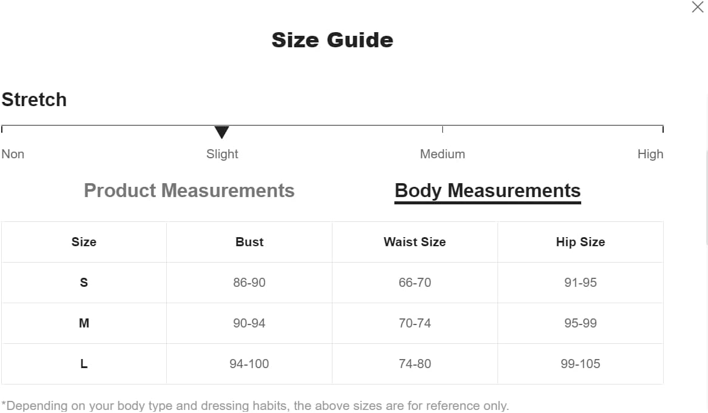Select the Body Measurements tab
The height and width of the screenshot is (413, 708).
[488, 192]
